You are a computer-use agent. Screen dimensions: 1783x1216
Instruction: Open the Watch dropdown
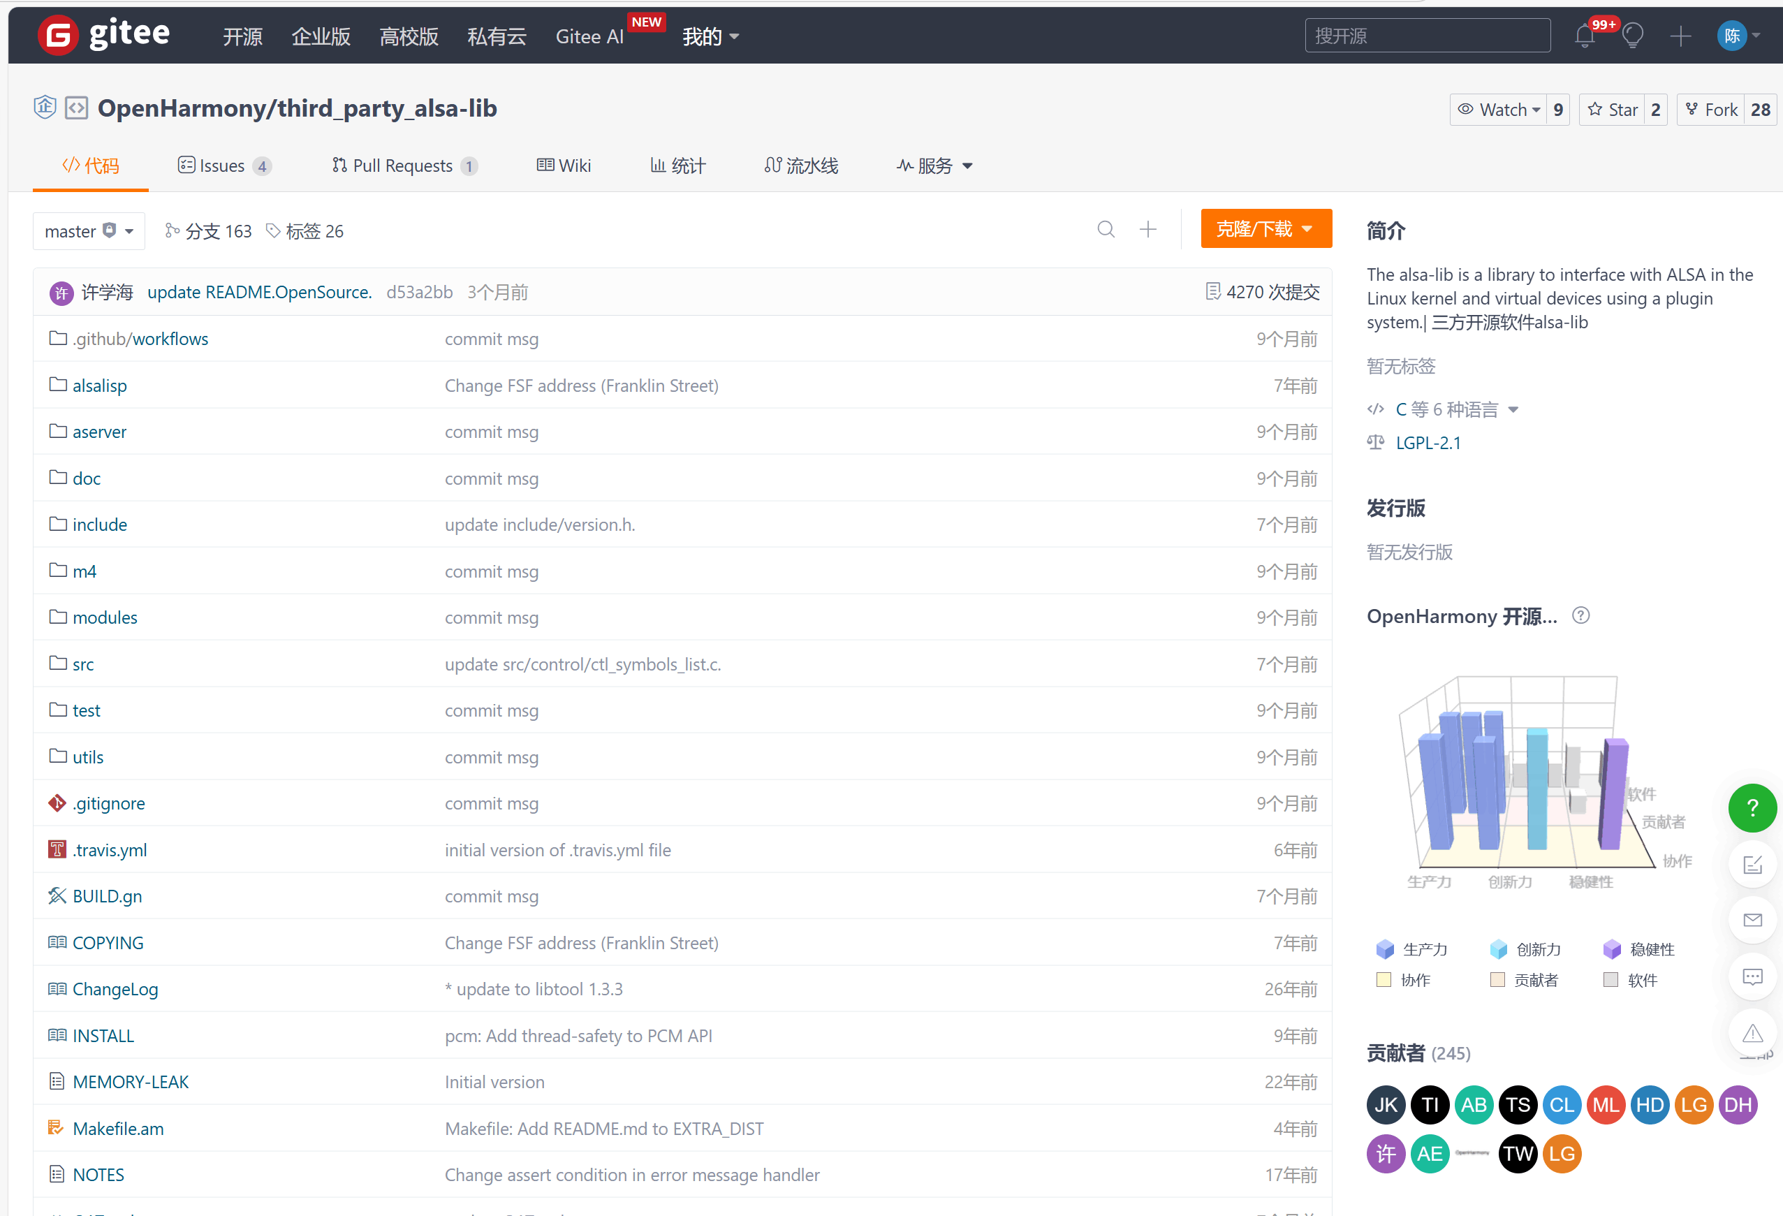(1498, 110)
